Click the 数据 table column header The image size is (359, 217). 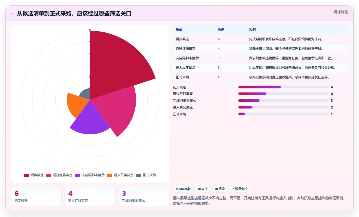coord(221,30)
